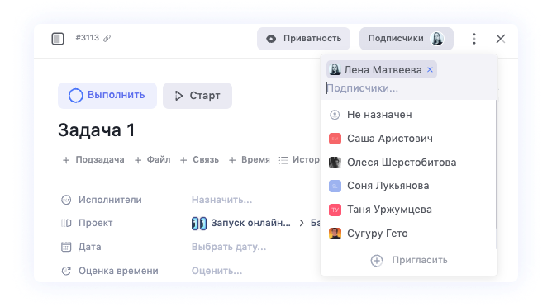Select Не назначен in the list
This screenshot has width=552, height=307.
pos(408,115)
